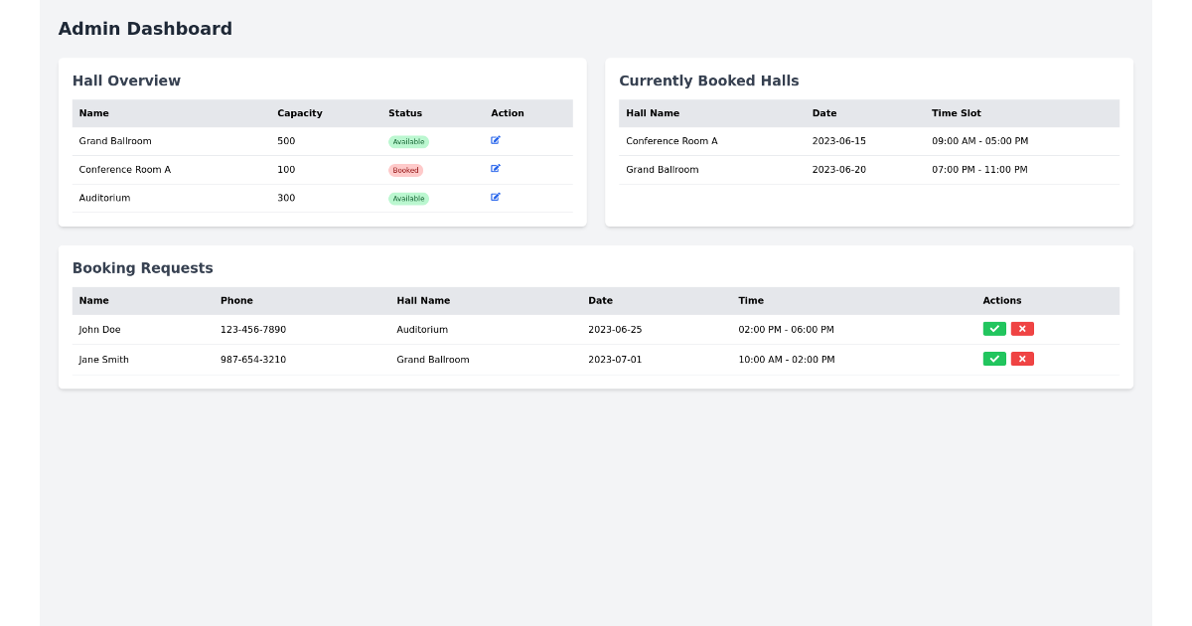Click the Grand Ballroom name link
Screen dimensions: 1192x626
click(x=116, y=141)
